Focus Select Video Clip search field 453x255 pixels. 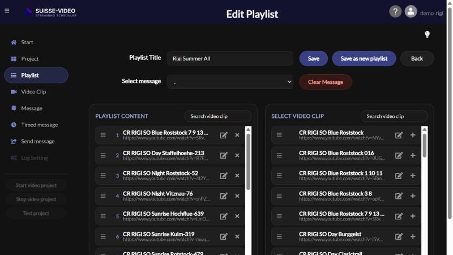(x=394, y=116)
